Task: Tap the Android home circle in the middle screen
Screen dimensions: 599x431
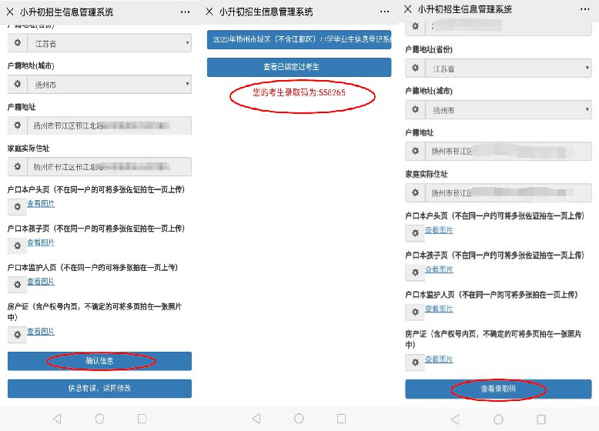Action: point(298,419)
